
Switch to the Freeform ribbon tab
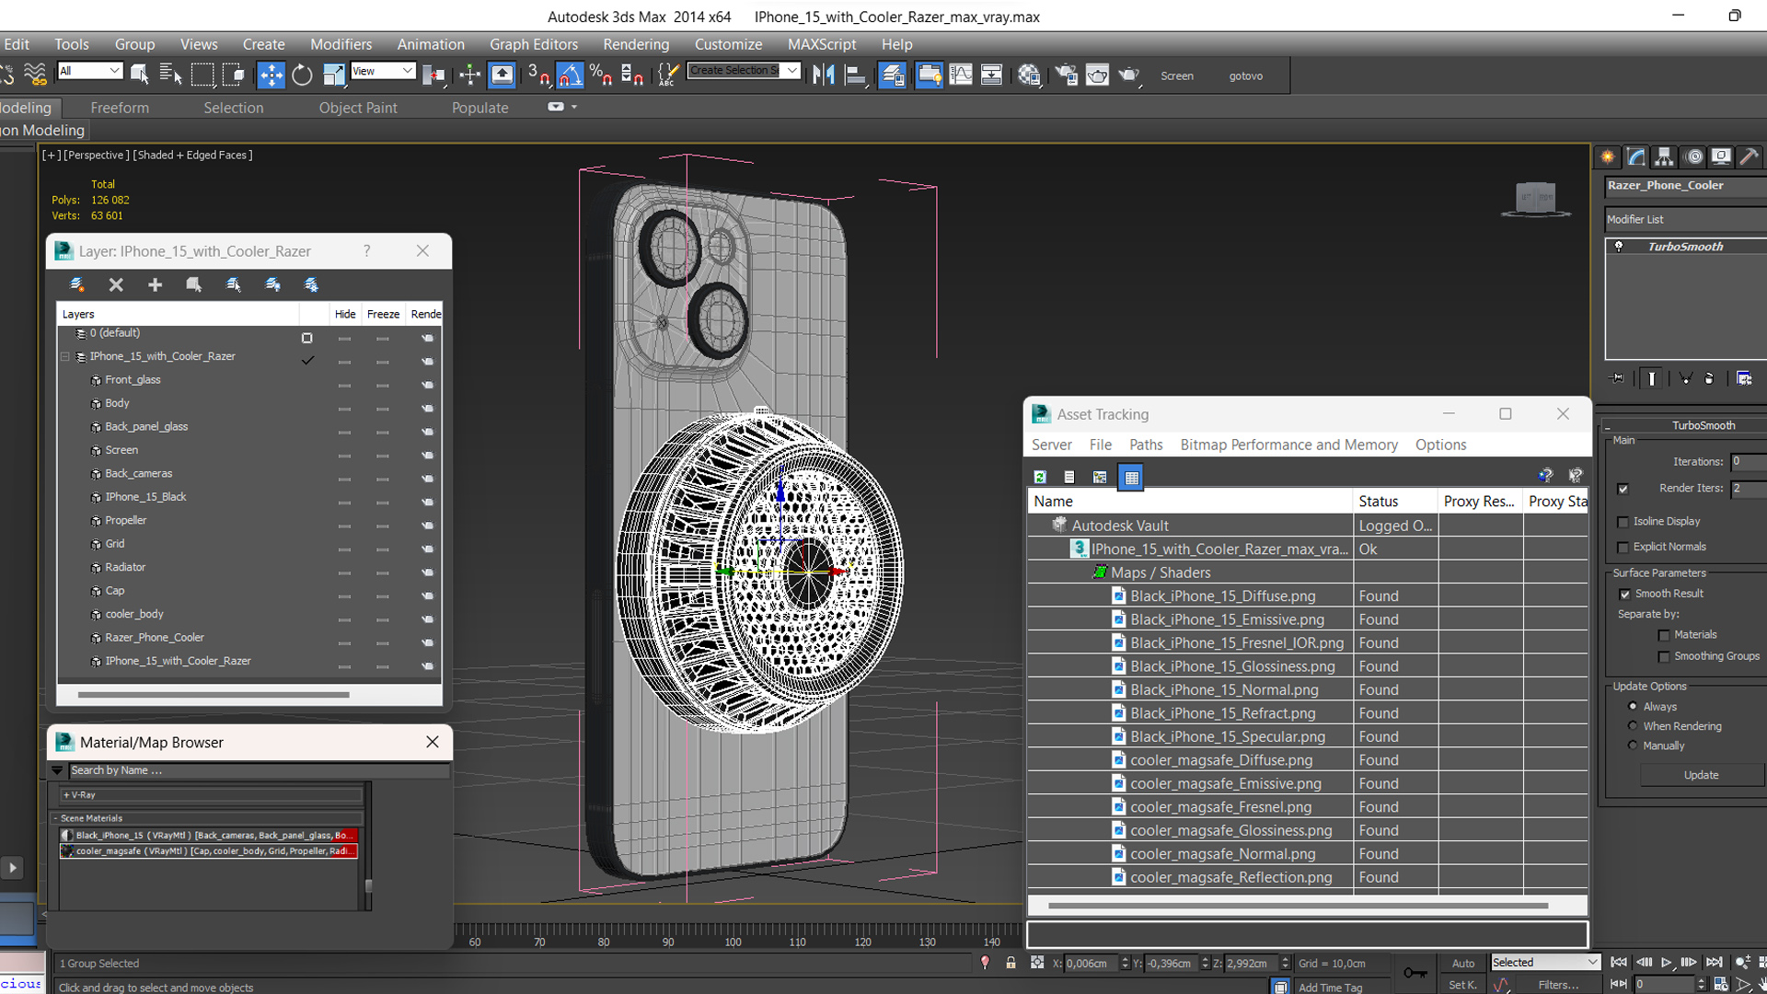pyautogui.click(x=120, y=108)
